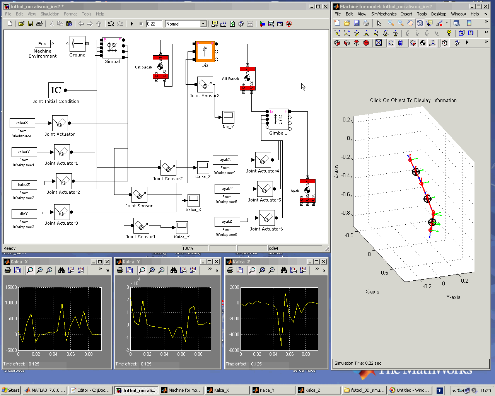Toggle Rotate 3D tool in Machine window
The image size is (495, 396).
coord(420,23)
